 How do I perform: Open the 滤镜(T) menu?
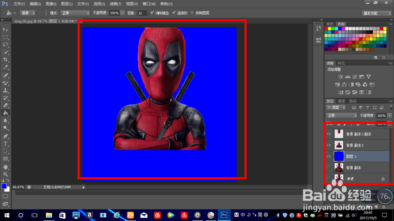point(115,4)
